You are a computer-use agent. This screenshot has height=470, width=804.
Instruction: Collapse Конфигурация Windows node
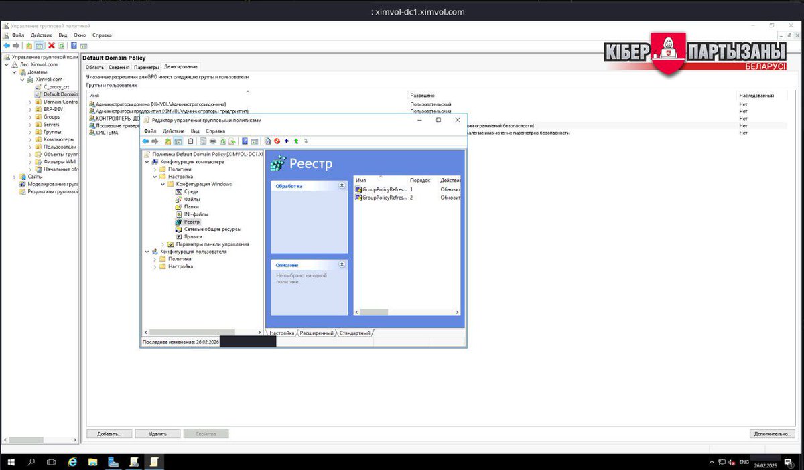tap(163, 184)
